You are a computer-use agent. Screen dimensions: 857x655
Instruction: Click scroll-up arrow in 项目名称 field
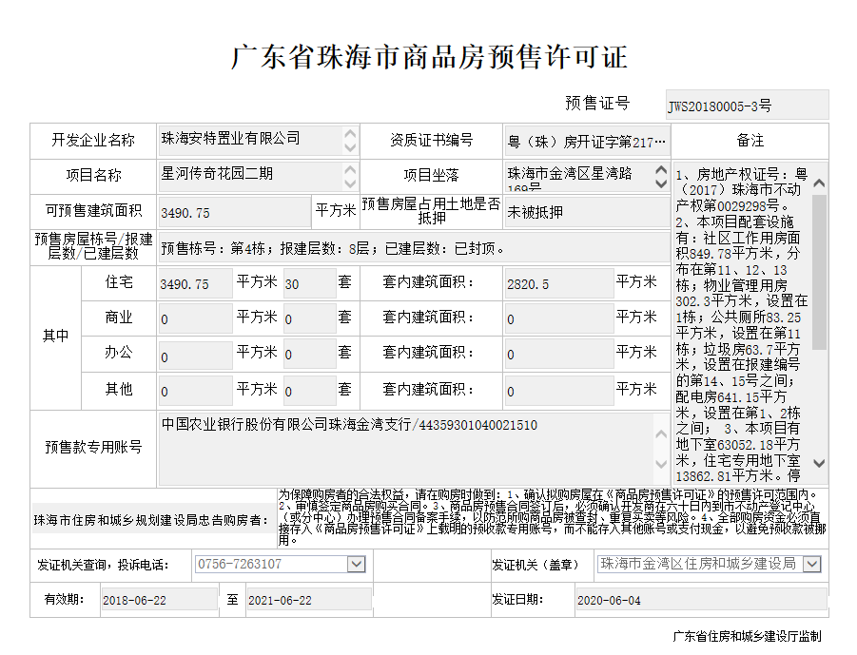[x=350, y=169]
